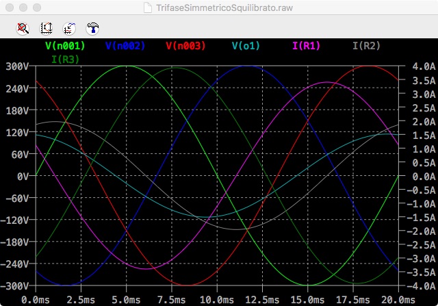
Task: Click the -4.0A label on current axis
Action: tap(414, 285)
